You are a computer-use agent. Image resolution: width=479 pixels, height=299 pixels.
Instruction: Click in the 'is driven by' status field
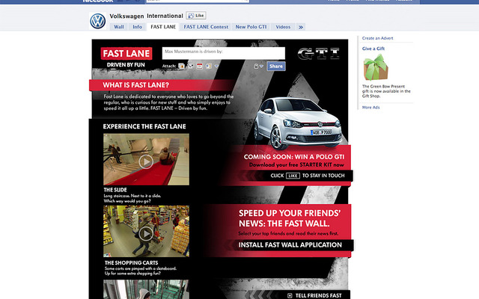tap(223, 53)
